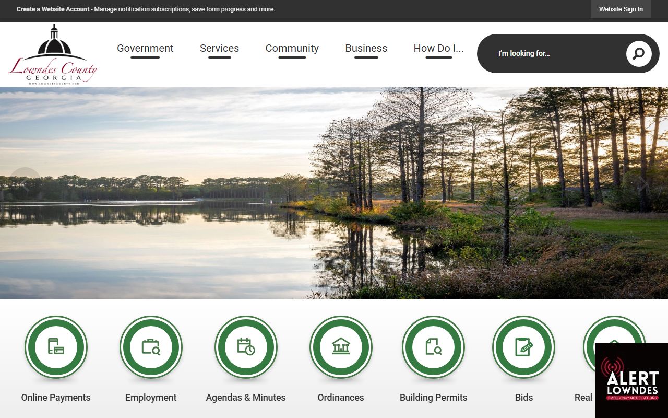Click the Bids clipboard icon

coord(523,347)
